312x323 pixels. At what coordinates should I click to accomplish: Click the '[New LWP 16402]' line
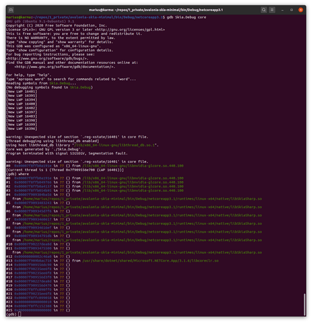[21, 108]
